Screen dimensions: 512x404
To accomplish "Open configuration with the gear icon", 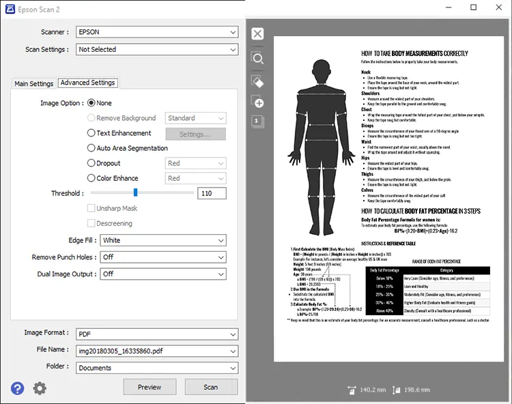I will click(40, 388).
